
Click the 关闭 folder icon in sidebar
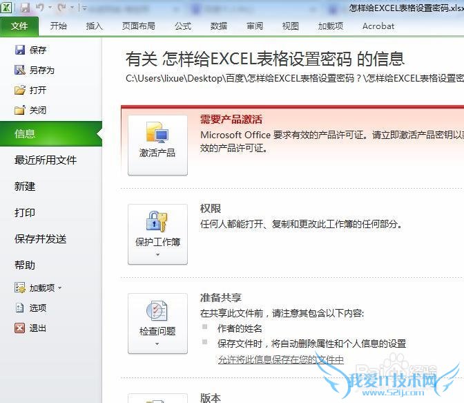(20, 110)
